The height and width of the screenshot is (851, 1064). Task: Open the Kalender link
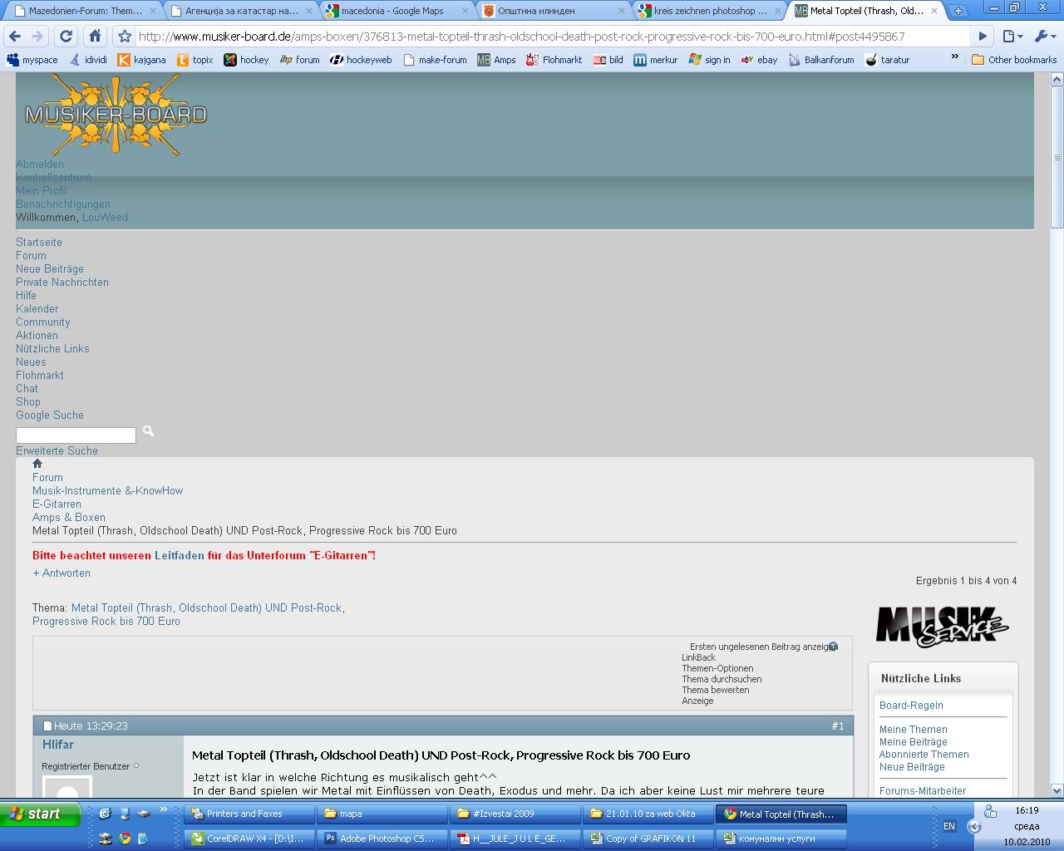tap(37, 309)
